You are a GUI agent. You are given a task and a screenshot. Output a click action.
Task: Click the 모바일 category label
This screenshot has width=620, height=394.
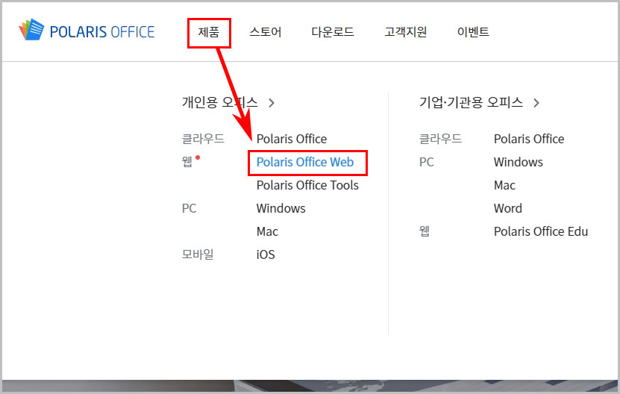197,254
